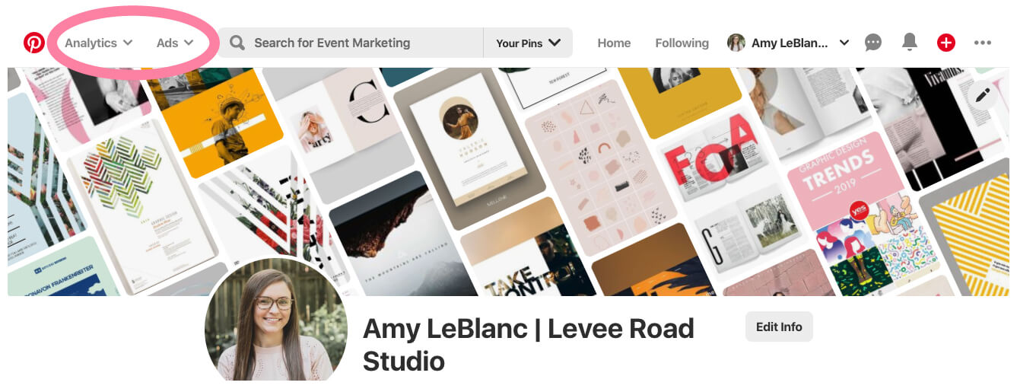This screenshot has width=1017, height=392.
Task: Click the search magnifying glass icon
Action: coord(237,43)
